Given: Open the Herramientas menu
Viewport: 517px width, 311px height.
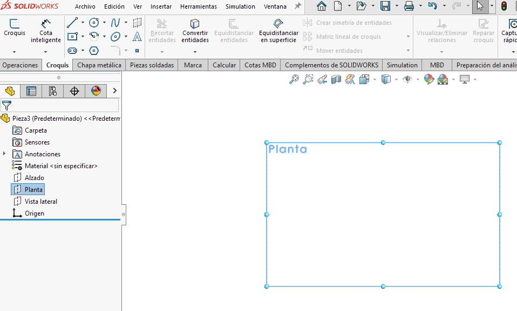Looking at the screenshot, I should [199, 6].
